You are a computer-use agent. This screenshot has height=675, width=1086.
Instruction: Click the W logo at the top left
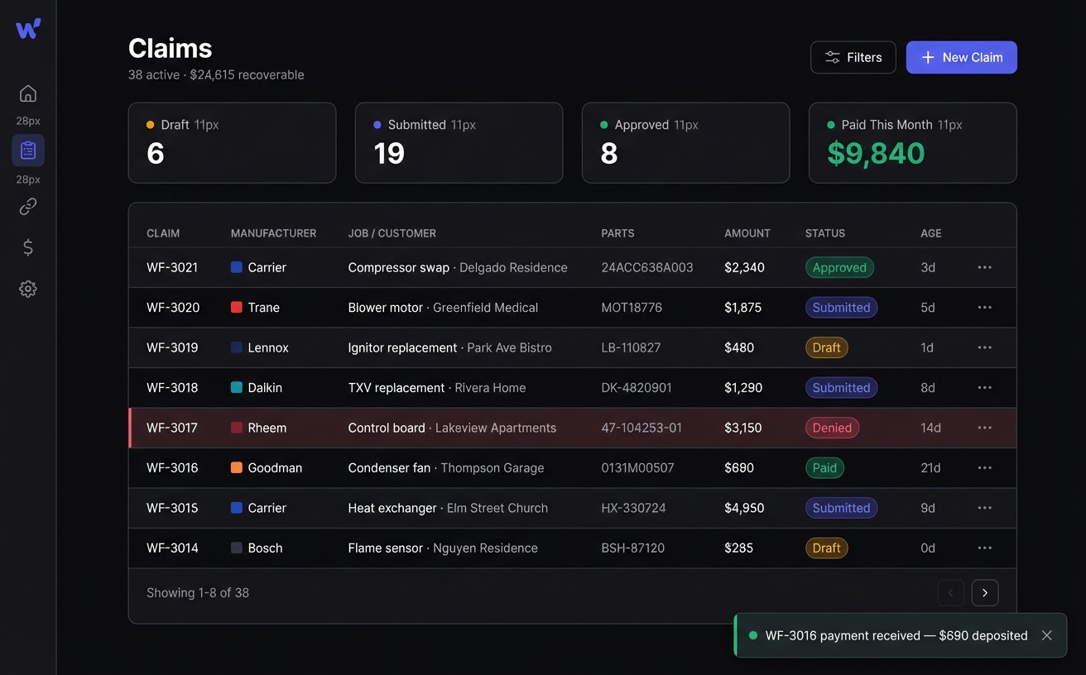pos(27,26)
